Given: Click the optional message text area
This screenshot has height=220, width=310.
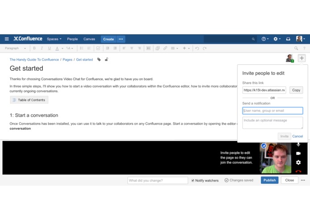Looking at the screenshot, I should tap(273, 123).
